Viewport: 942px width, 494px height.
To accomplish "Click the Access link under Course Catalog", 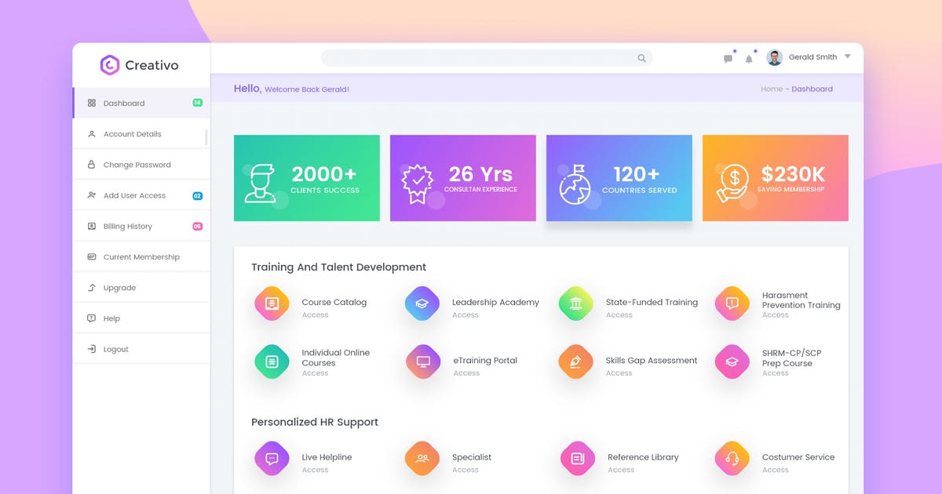I will [315, 314].
